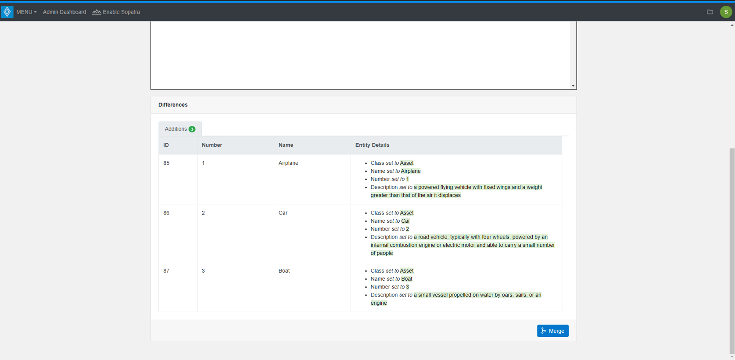
Task: Click the Number column header
Action: (236, 145)
